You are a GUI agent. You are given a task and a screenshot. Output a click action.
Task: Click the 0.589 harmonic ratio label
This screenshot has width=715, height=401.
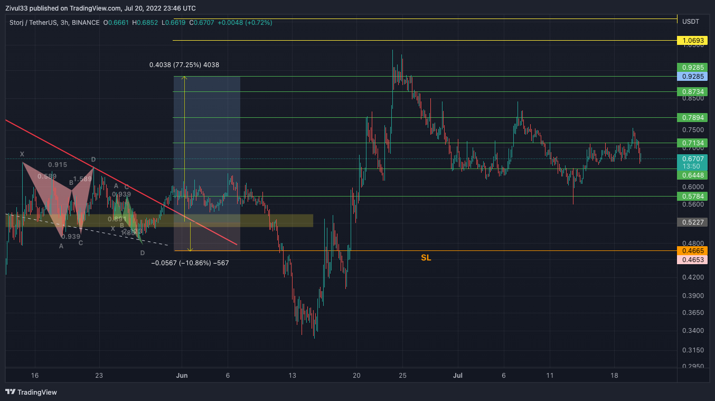click(47, 176)
